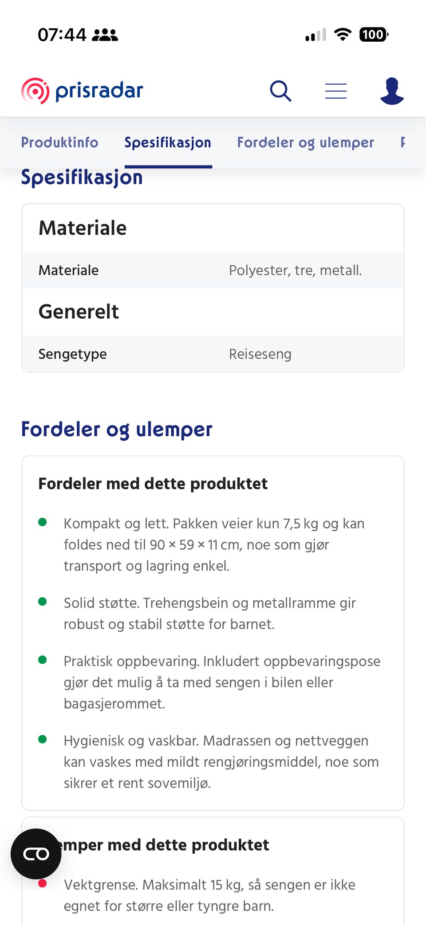
Task: Tap the cellular signal bars icon
Action: coord(316,35)
